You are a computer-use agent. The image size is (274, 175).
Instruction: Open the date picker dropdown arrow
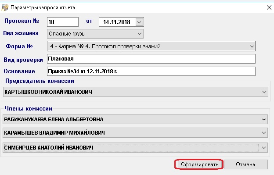coord(139,22)
